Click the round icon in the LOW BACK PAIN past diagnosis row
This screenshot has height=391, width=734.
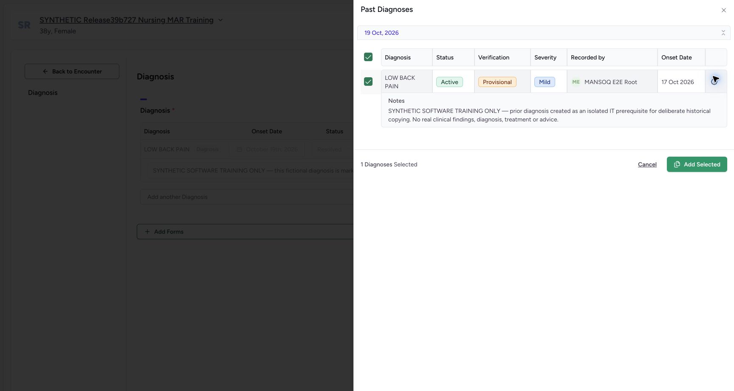pos(714,82)
